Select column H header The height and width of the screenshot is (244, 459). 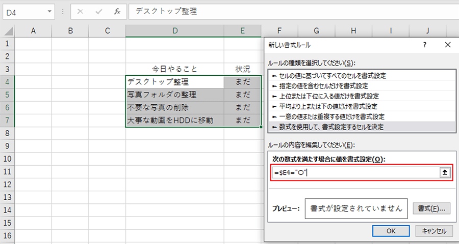353,31
